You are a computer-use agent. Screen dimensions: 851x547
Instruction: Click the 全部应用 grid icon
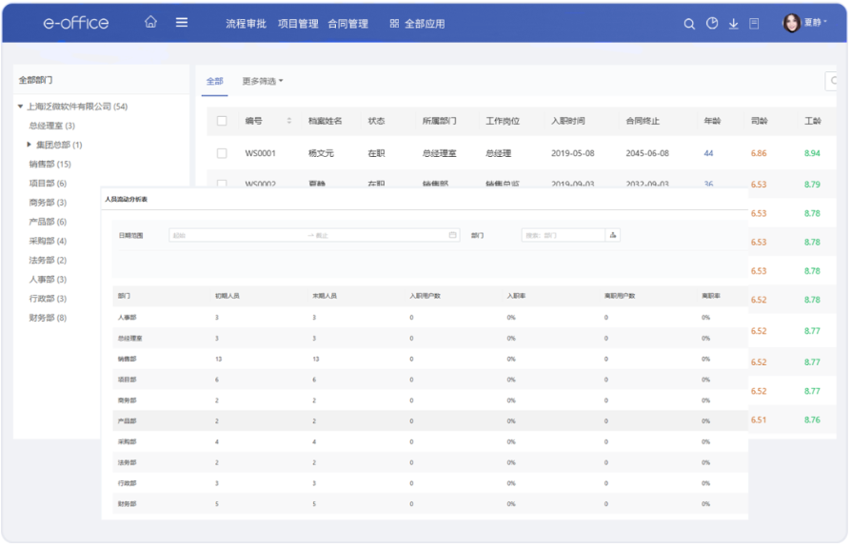pos(394,24)
